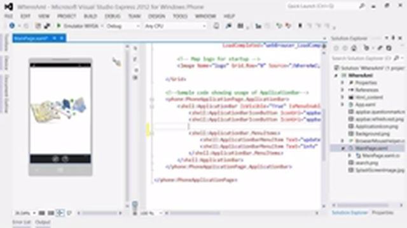Open the Debug configuration dropdown

(x=123, y=26)
